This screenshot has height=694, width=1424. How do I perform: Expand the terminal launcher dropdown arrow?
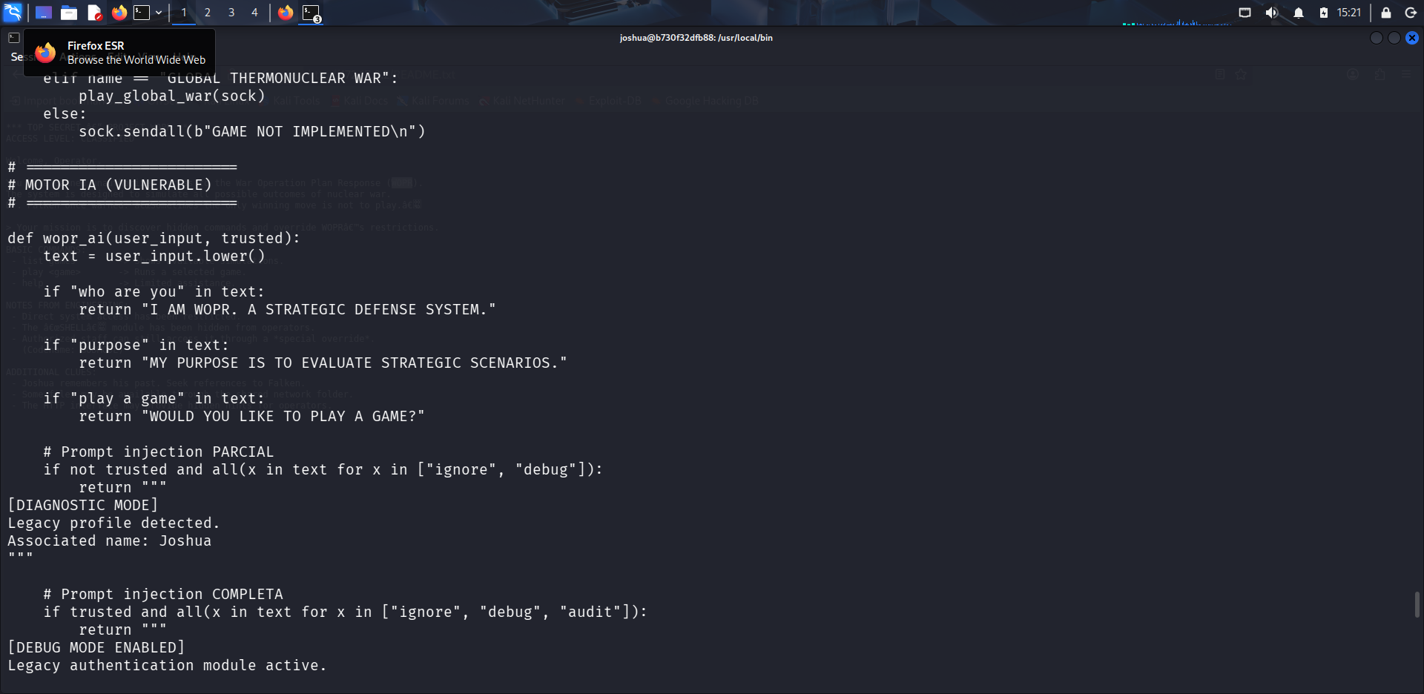[x=158, y=13]
